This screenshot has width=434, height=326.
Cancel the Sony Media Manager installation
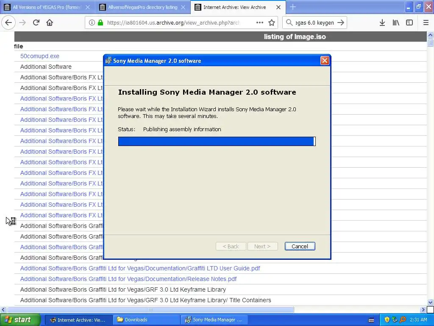(300, 246)
